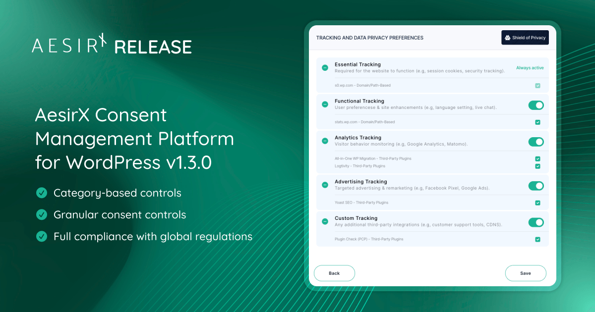
Task: Collapse the Custom Tracking section
Action: 325,221
